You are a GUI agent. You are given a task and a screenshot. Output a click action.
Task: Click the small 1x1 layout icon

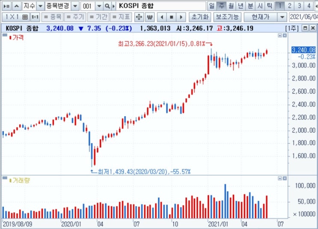point(35,17)
